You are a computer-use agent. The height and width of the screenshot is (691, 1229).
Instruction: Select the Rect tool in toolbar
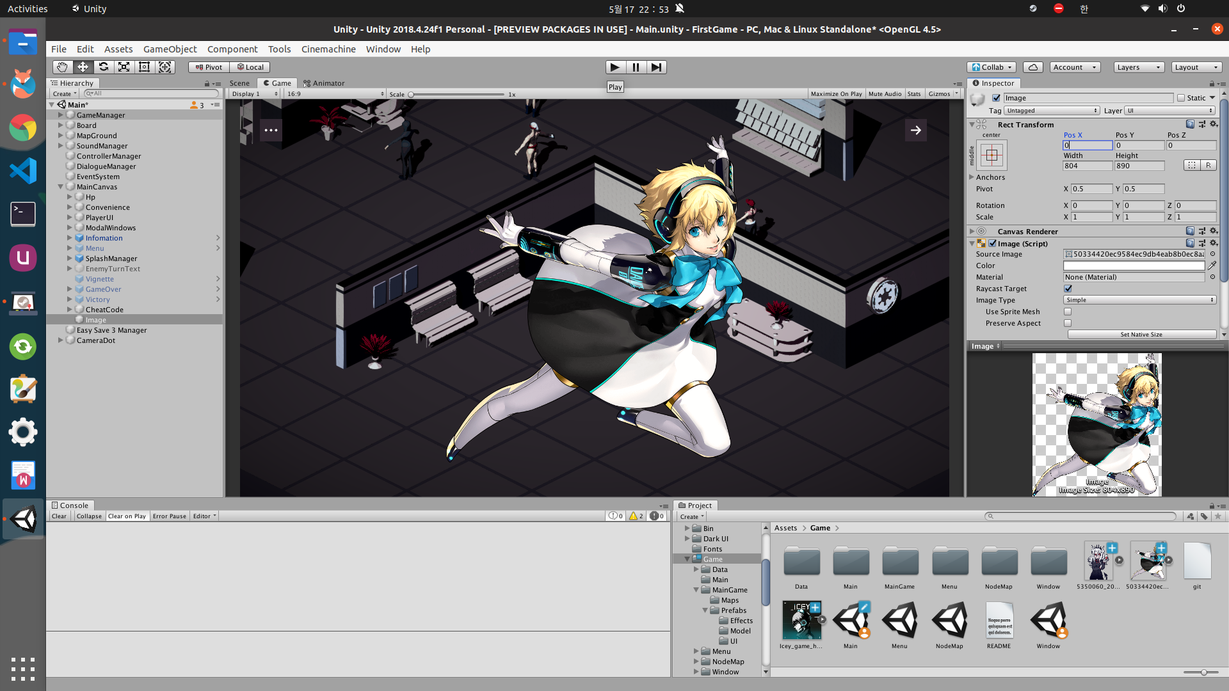coord(144,67)
